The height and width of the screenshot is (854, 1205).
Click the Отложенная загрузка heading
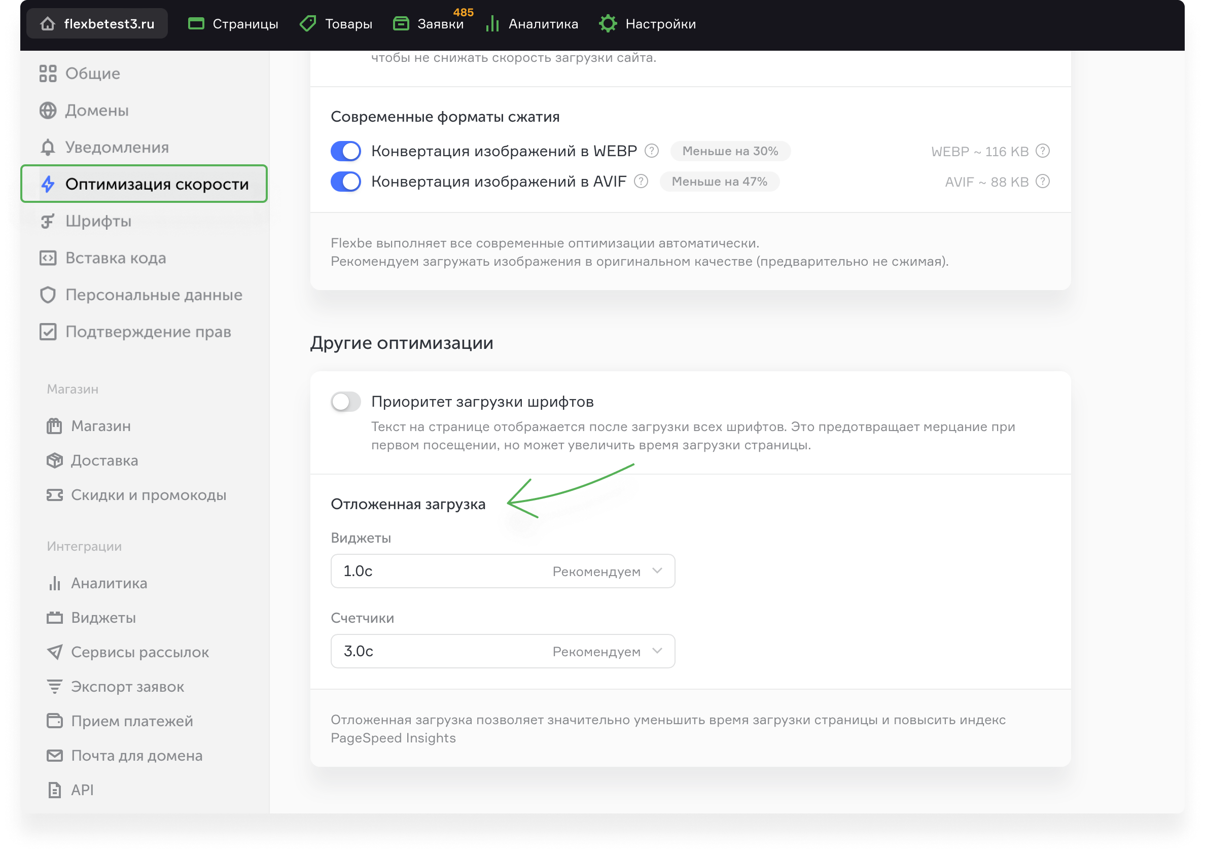(x=408, y=504)
